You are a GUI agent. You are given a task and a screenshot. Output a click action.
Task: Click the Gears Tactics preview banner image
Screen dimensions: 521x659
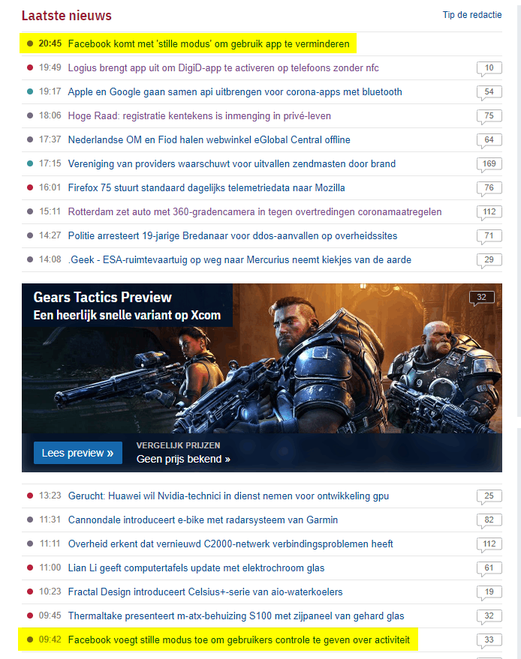pos(262,379)
